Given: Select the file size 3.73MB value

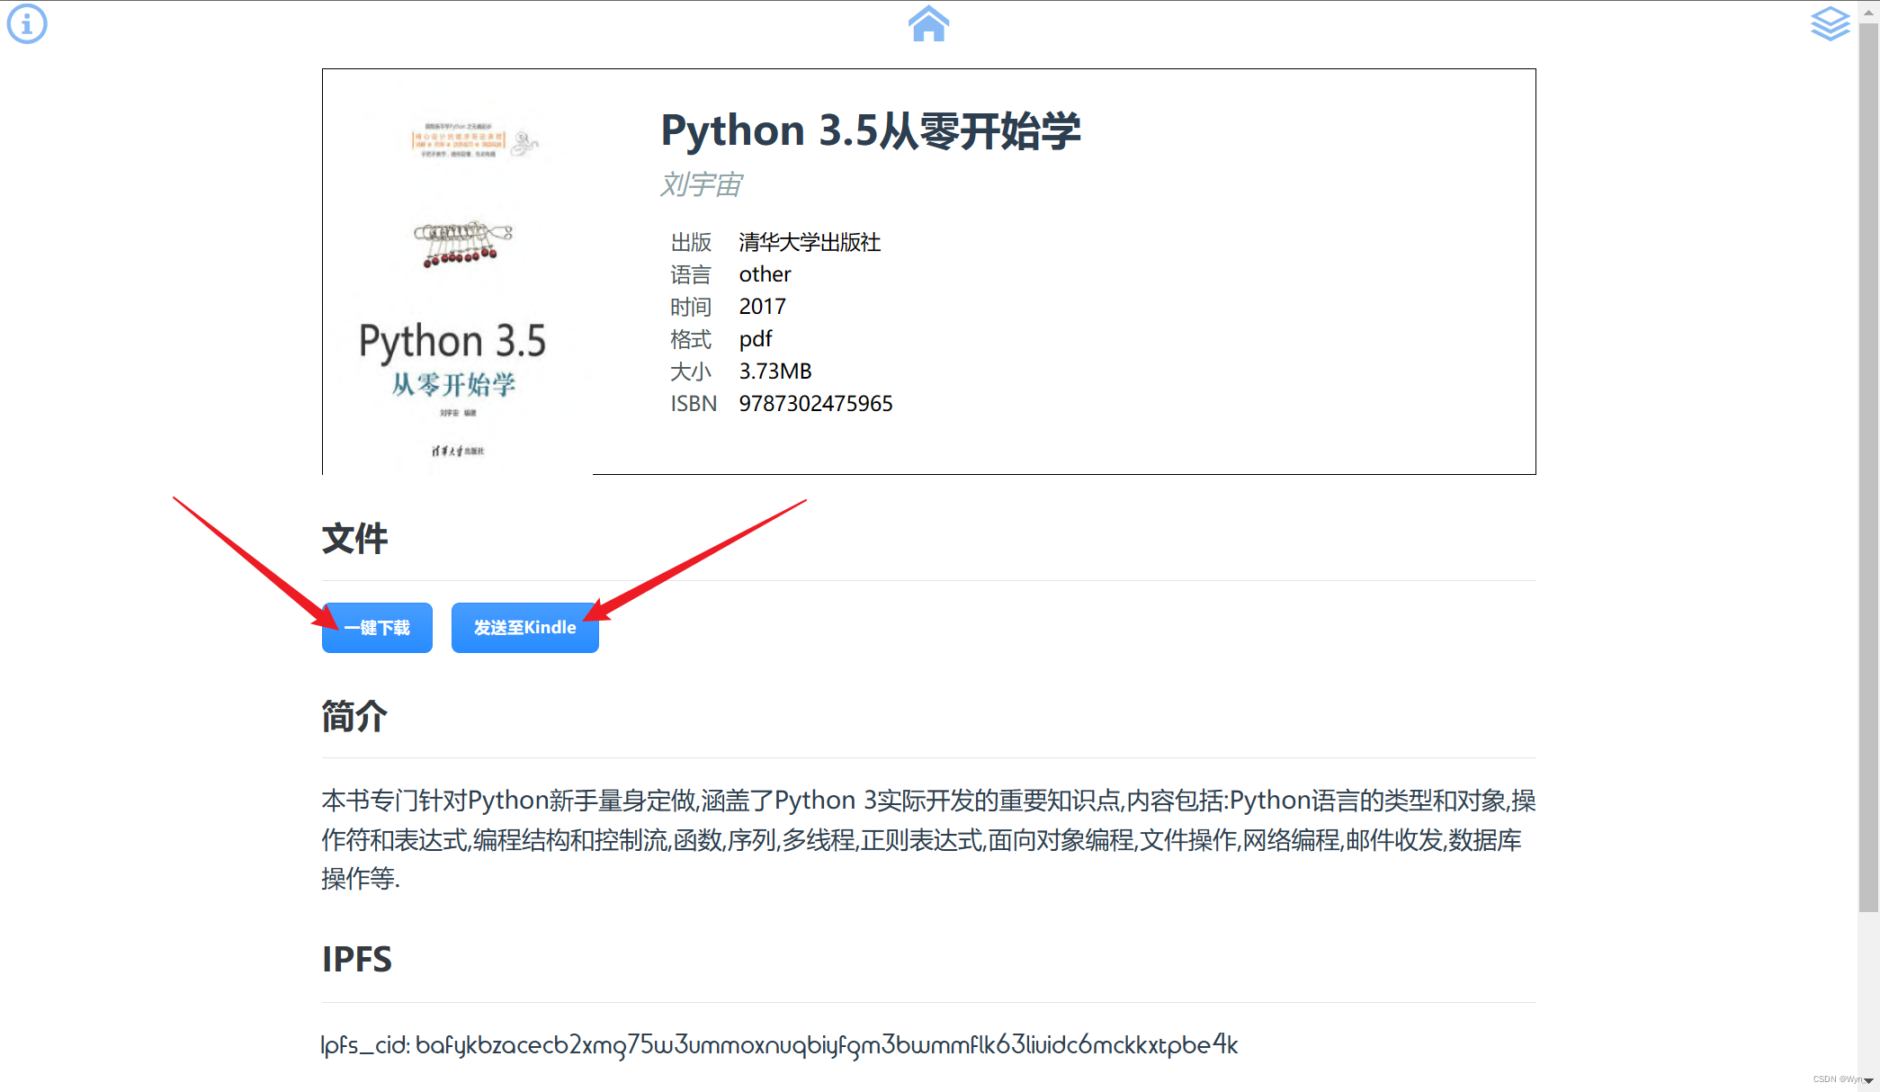Looking at the screenshot, I should 775,371.
